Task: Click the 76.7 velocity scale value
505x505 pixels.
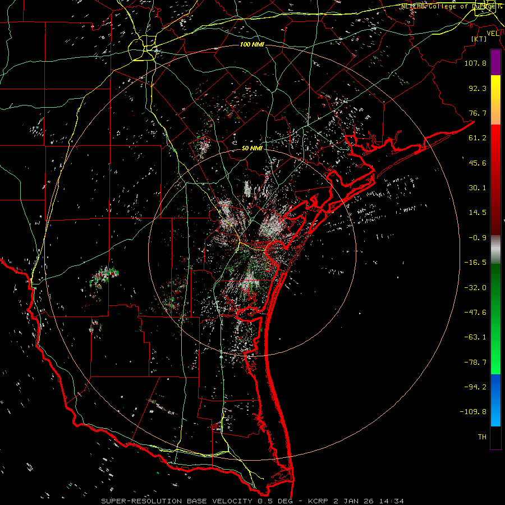Action: [x=478, y=113]
